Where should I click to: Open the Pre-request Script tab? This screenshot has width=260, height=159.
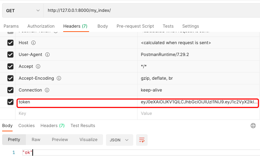[x=135, y=26]
